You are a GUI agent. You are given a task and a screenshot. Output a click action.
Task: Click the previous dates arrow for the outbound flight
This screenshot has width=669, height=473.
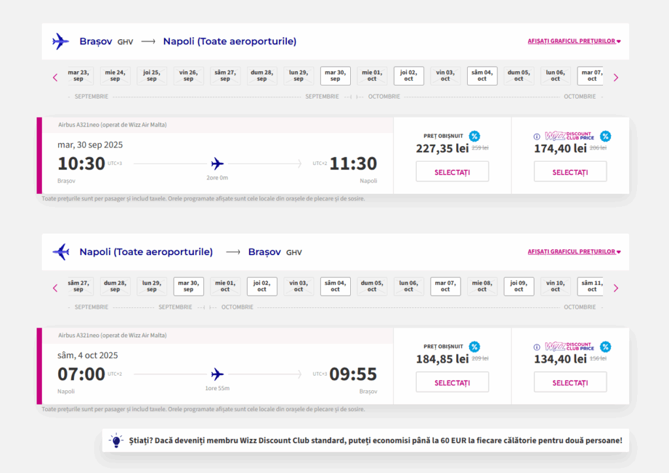(55, 77)
